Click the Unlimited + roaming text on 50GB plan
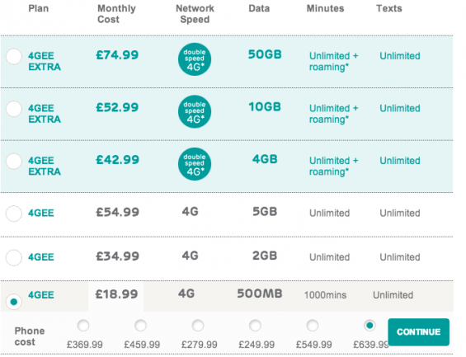This screenshot has height=357, width=466. (334, 62)
